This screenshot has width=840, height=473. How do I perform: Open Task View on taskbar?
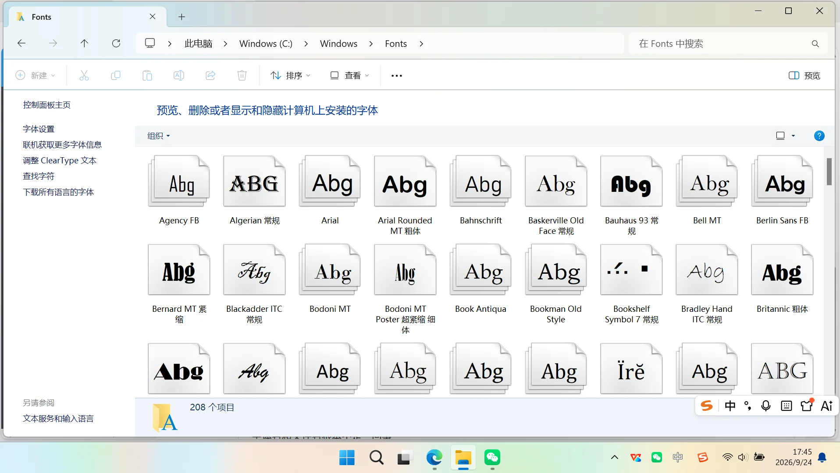click(x=405, y=458)
